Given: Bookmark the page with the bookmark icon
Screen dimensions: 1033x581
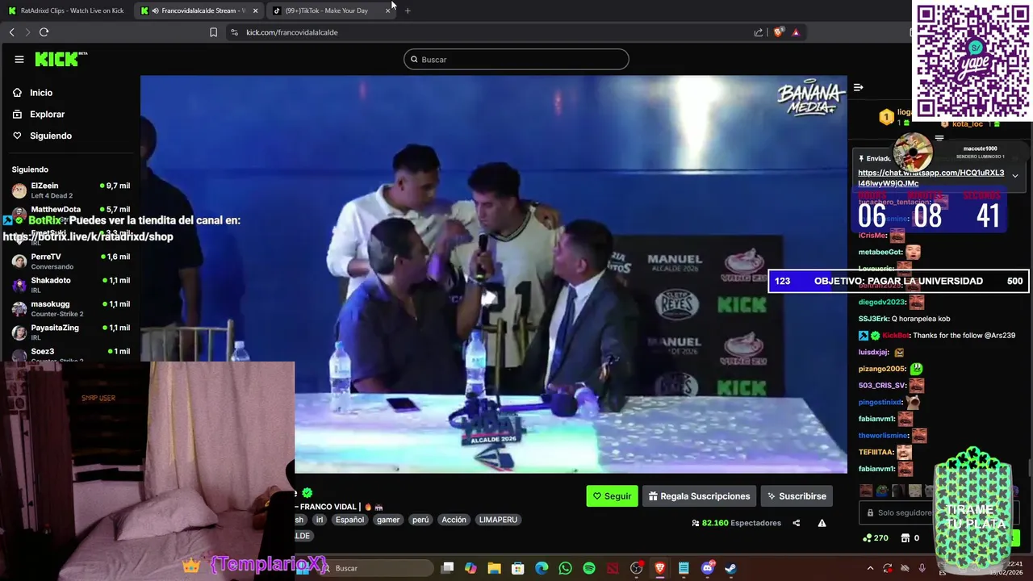Looking at the screenshot, I should click(x=213, y=32).
